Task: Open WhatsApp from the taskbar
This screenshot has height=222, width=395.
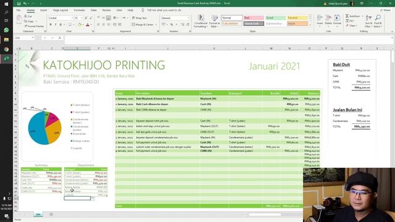Action: [x=6, y=30]
